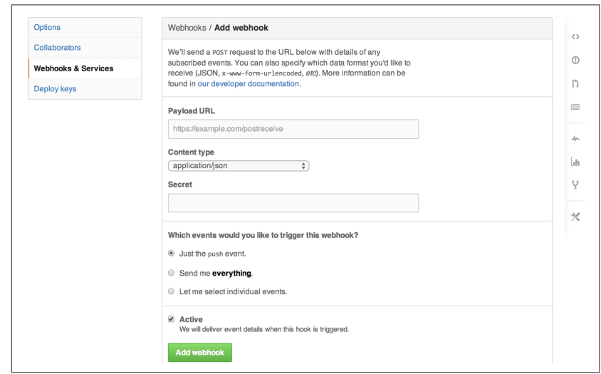Open the Code icon in right sidebar
This screenshot has height=374, width=601.
click(x=575, y=37)
